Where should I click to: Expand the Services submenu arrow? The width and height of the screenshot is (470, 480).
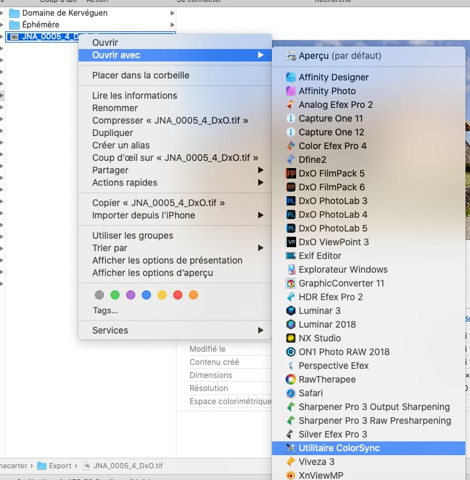(261, 330)
